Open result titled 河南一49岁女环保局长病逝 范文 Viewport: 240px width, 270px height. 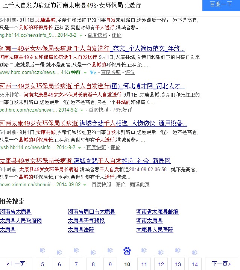coord(92,48)
